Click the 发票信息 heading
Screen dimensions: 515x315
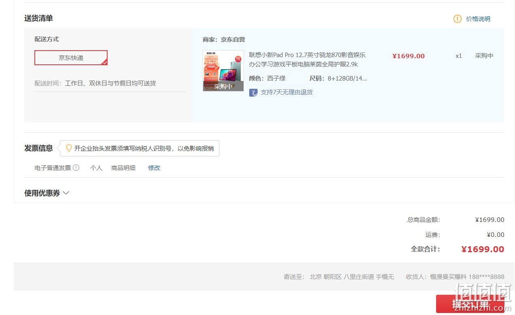coord(38,148)
